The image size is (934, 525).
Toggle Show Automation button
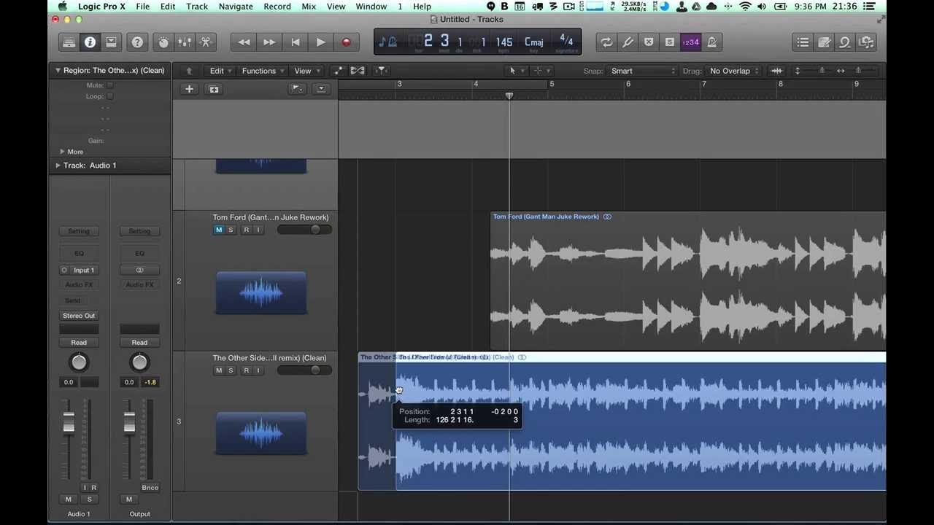click(x=338, y=71)
